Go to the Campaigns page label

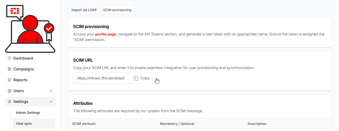[x=24, y=69]
